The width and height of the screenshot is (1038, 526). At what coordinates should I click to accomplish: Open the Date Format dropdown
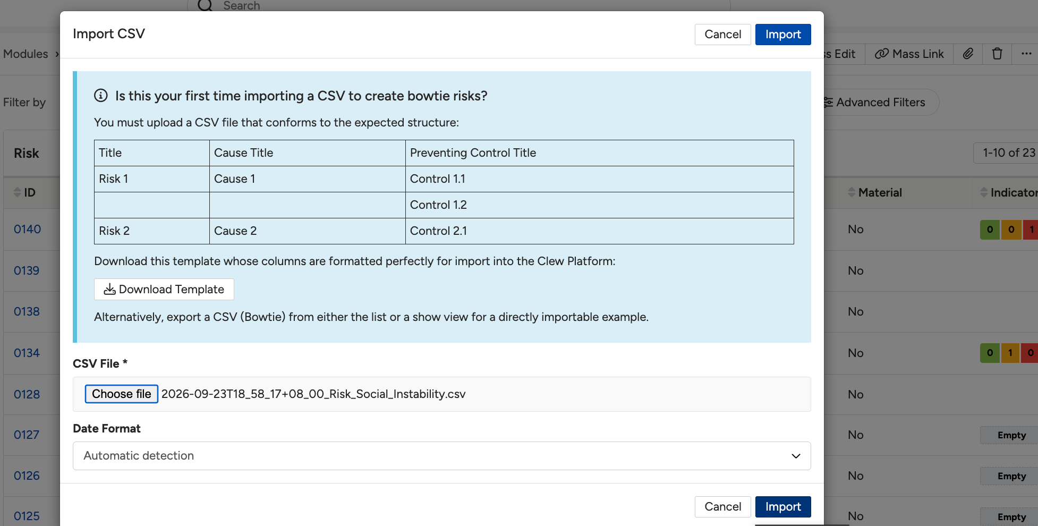pos(441,456)
